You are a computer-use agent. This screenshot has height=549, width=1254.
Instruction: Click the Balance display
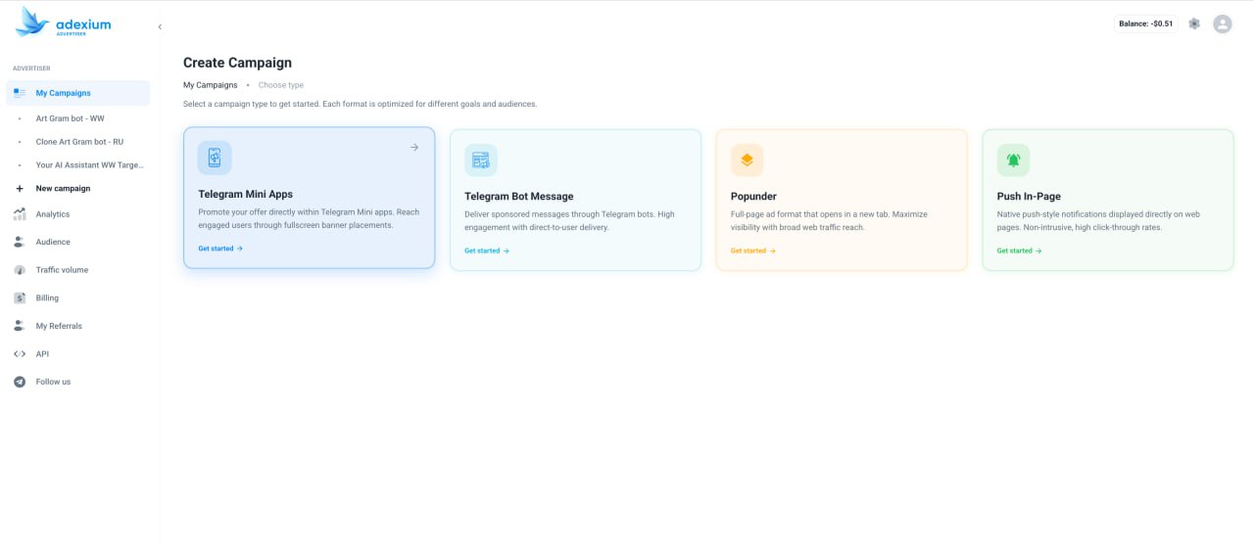coord(1145,23)
